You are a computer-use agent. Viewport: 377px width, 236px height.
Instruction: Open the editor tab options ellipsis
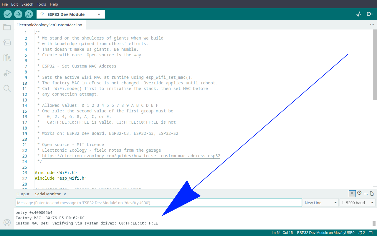(x=372, y=25)
